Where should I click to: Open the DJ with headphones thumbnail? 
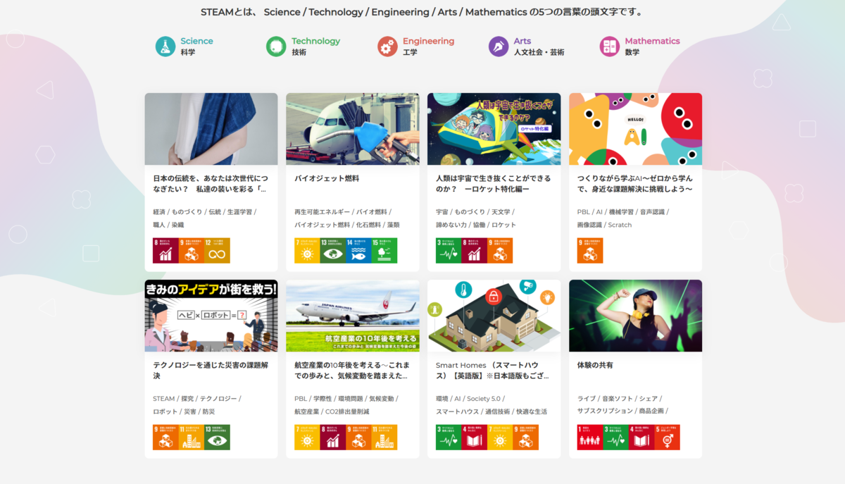pos(635,316)
